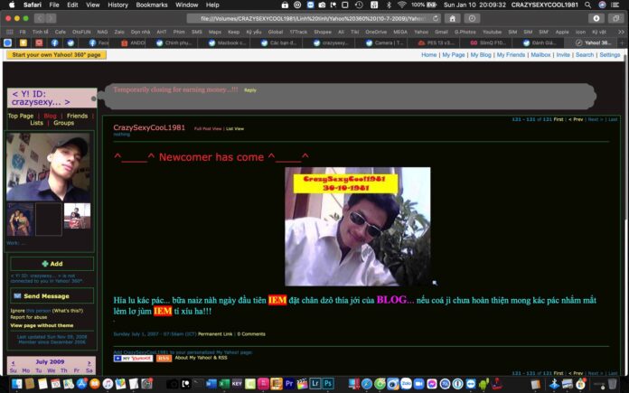The height and width of the screenshot is (393, 629).
Task: Click the Send Message envelope icon
Action: [x=15, y=295]
